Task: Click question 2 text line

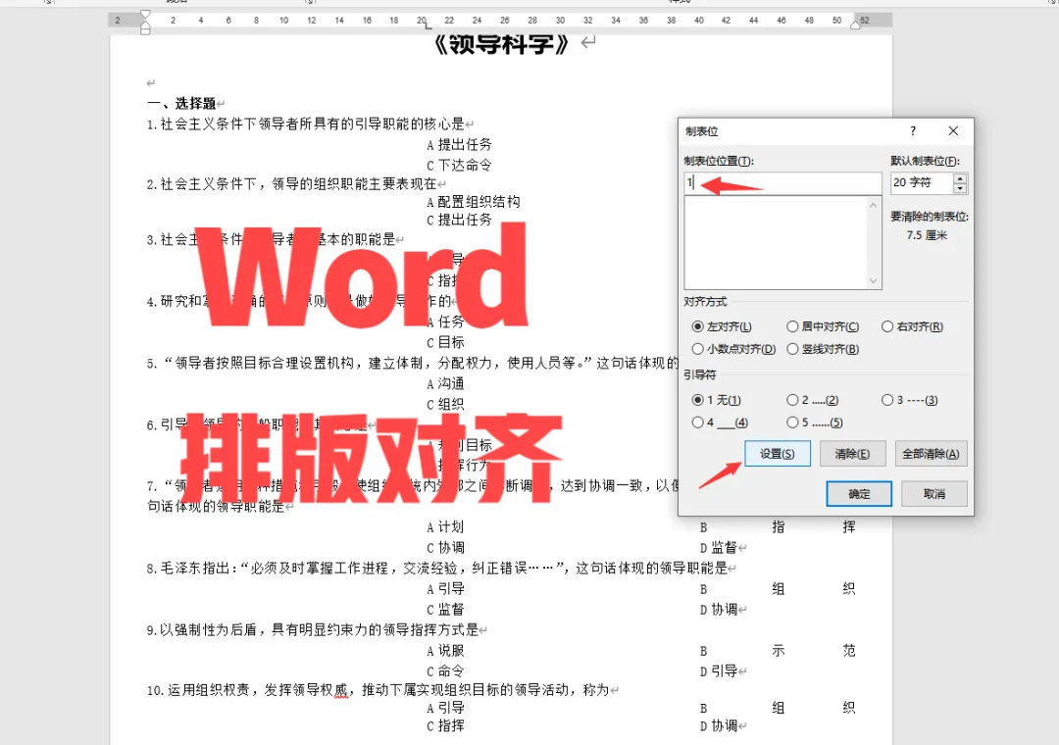Action: [292, 184]
